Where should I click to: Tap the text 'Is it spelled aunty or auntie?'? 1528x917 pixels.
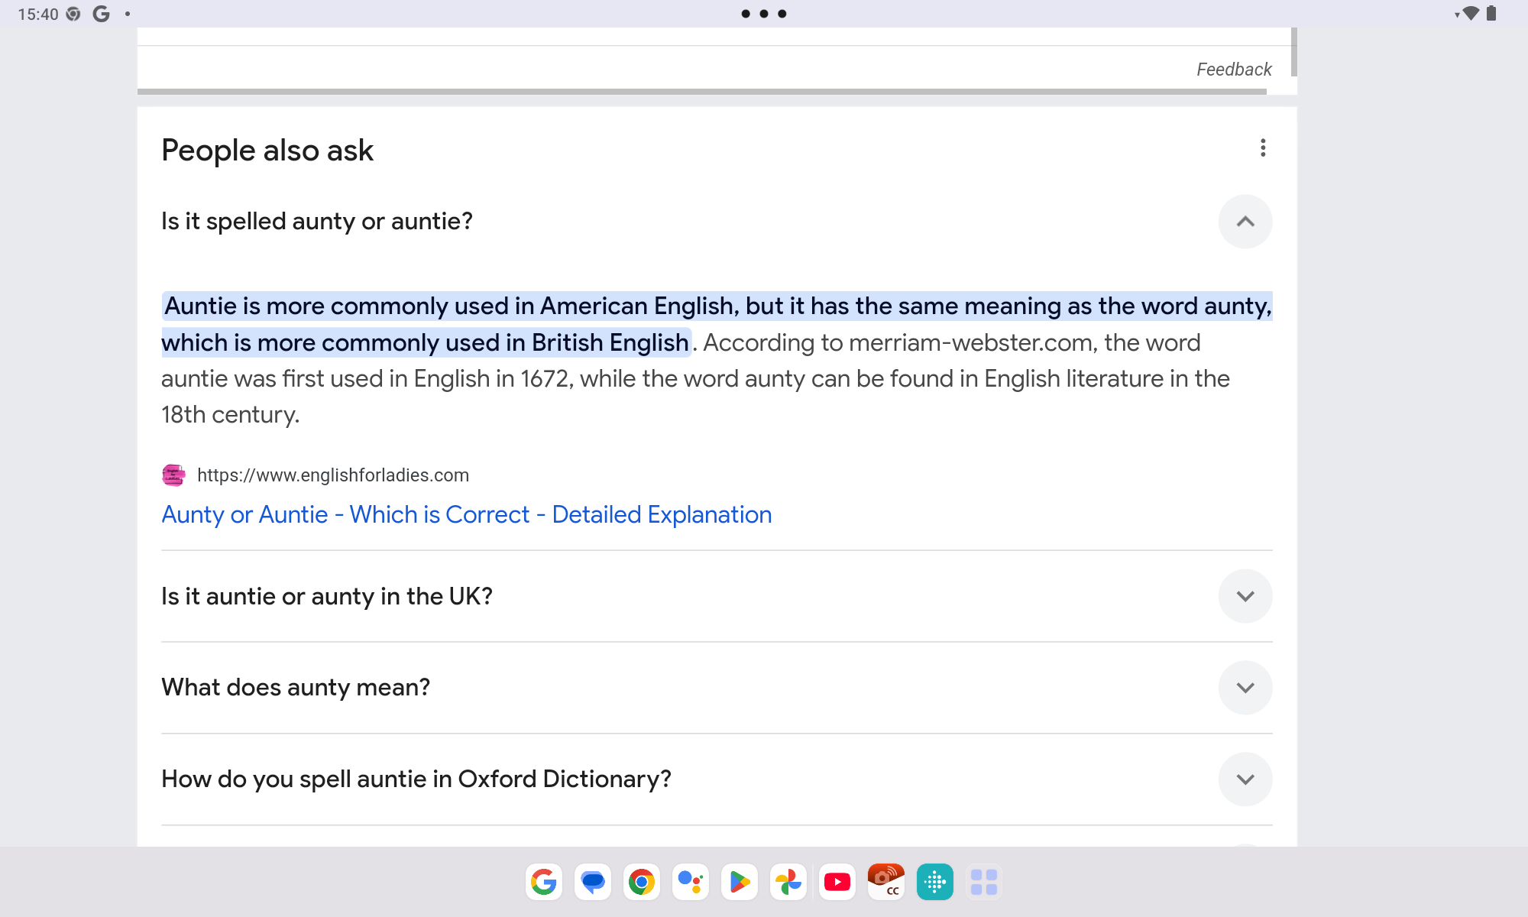click(317, 222)
